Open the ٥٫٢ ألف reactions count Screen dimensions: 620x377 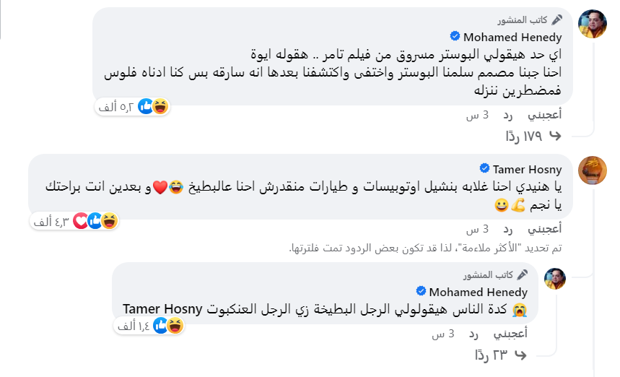[116, 107]
